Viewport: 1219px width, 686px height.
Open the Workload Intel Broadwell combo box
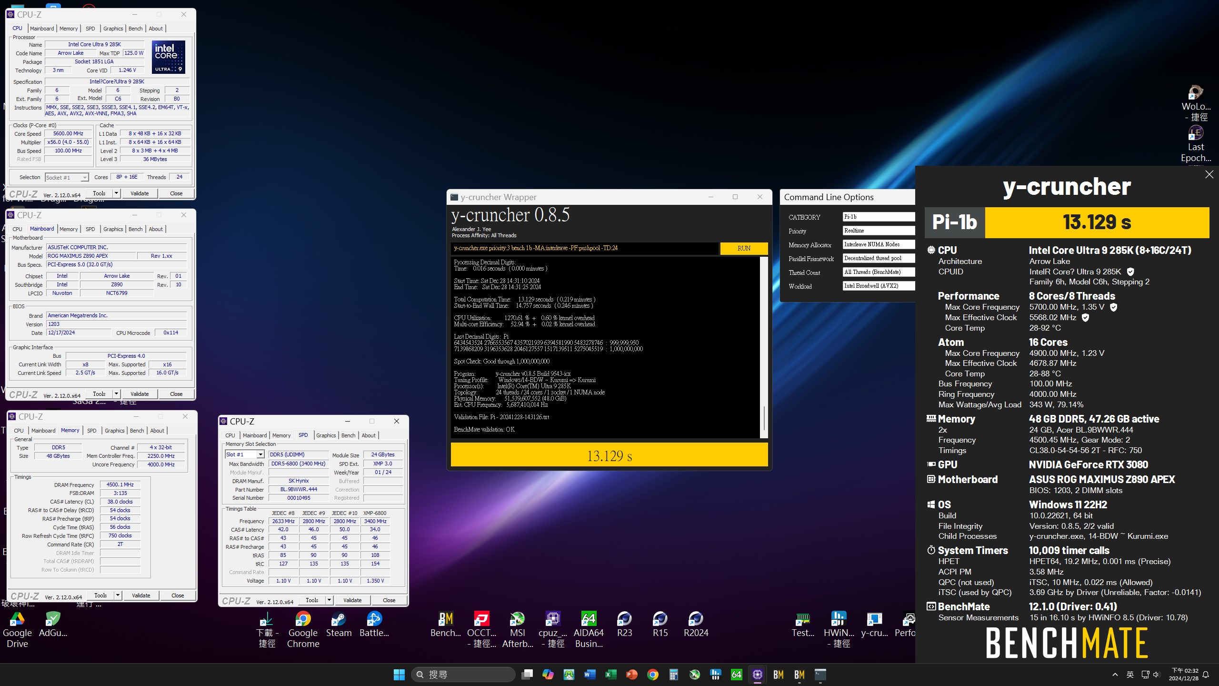click(x=879, y=286)
